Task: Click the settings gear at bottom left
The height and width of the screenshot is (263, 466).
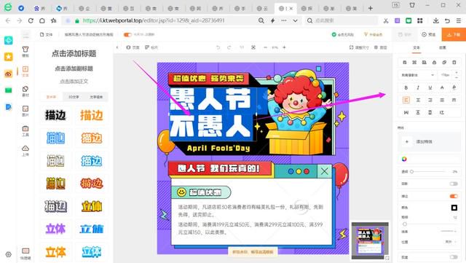Action: (8, 254)
